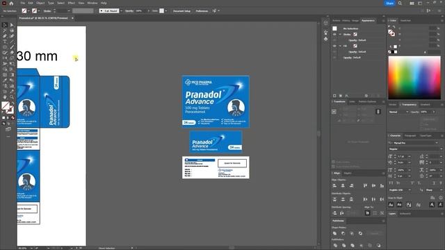The height and width of the screenshot is (250, 445).
Task: Click Horizontal Align Left in Align panel
Action: 334,185
